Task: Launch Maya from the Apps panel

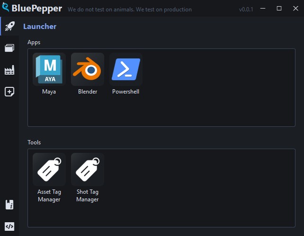Action: (x=49, y=69)
